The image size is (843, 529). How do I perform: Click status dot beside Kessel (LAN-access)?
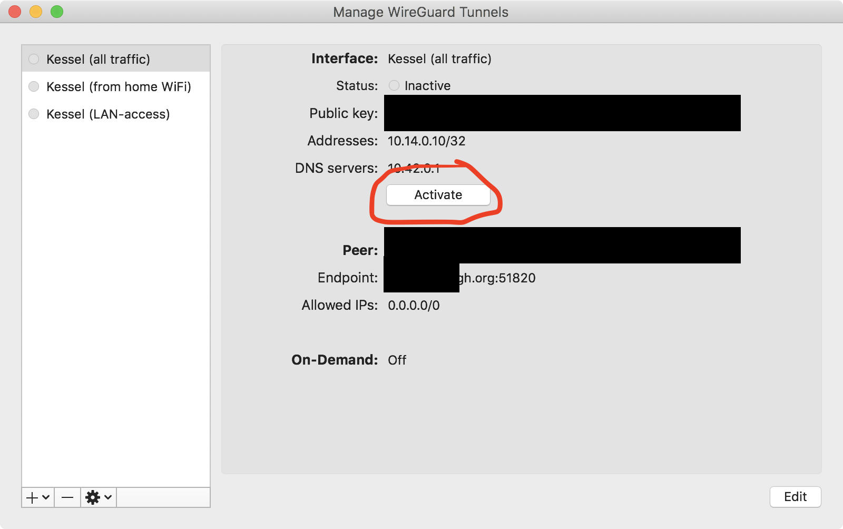34,114
